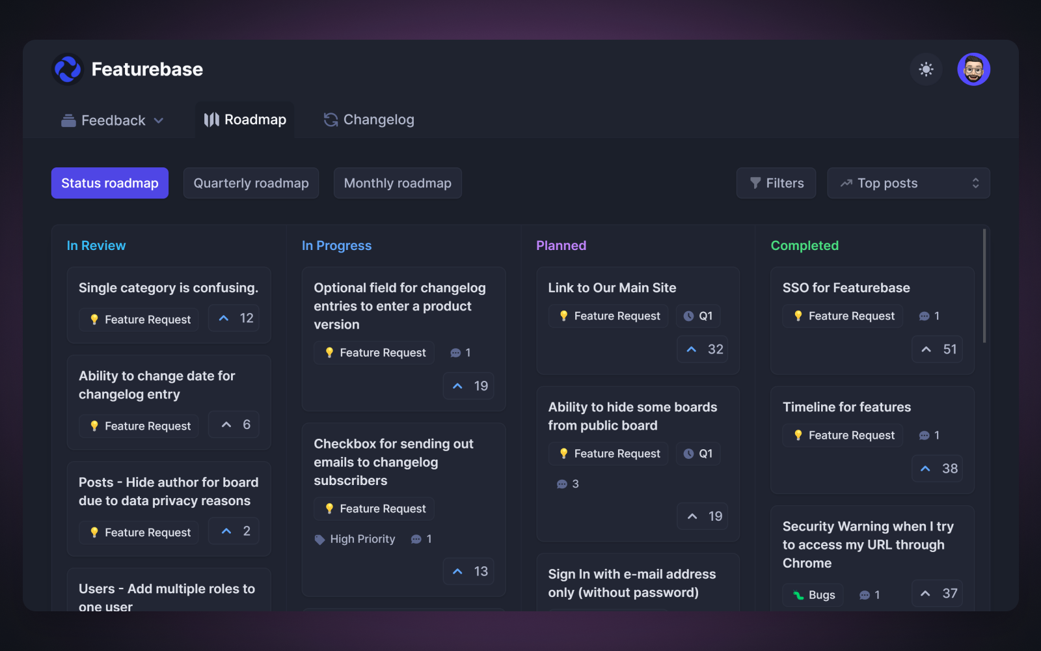Screen dimensions: 1041x651
Task: Upvote 'Optional field for changelog entries' post
Action: [468, 386]
